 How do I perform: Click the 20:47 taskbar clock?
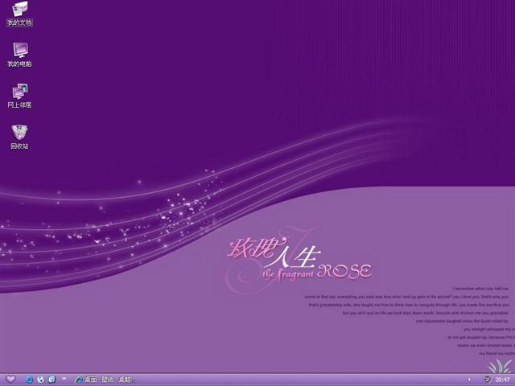(x=502, y=379)
